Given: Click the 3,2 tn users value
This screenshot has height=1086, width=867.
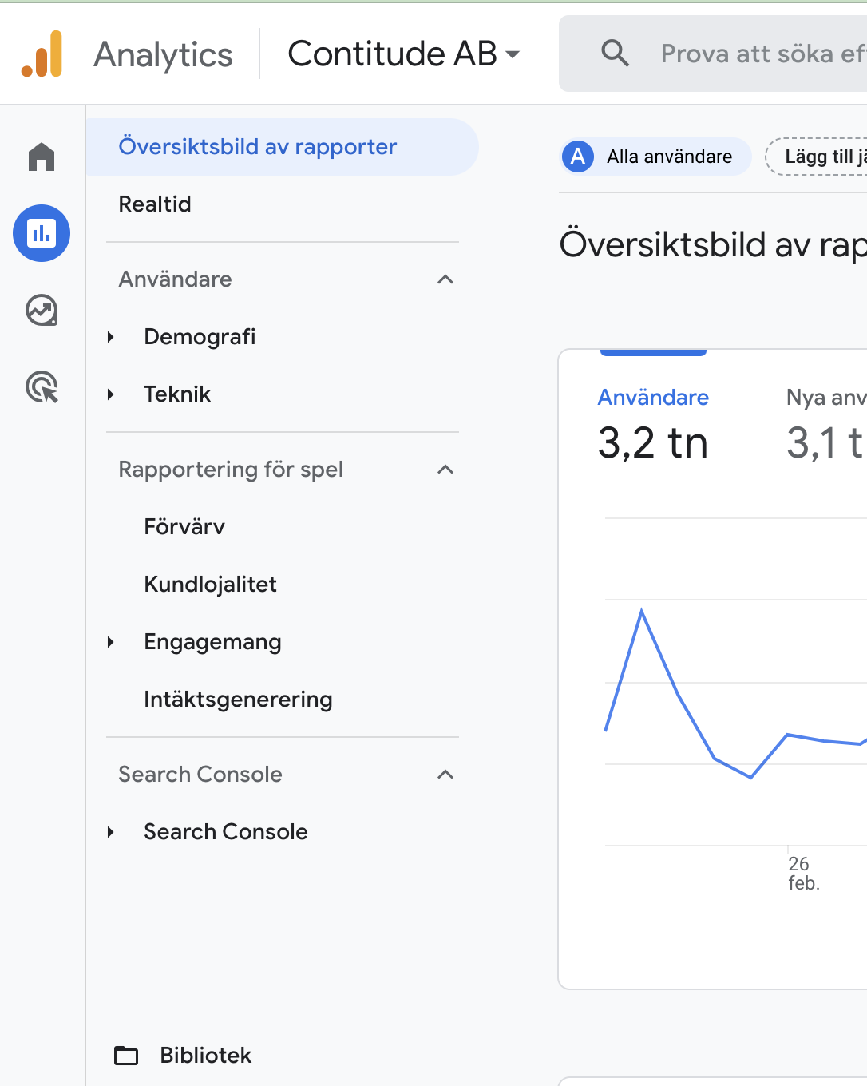Looking at the screenshot, I should point(653,443).
